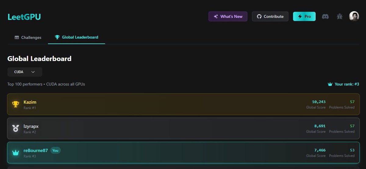Click the Pro upgrade button
366x169 pixels.
point(304,16)
